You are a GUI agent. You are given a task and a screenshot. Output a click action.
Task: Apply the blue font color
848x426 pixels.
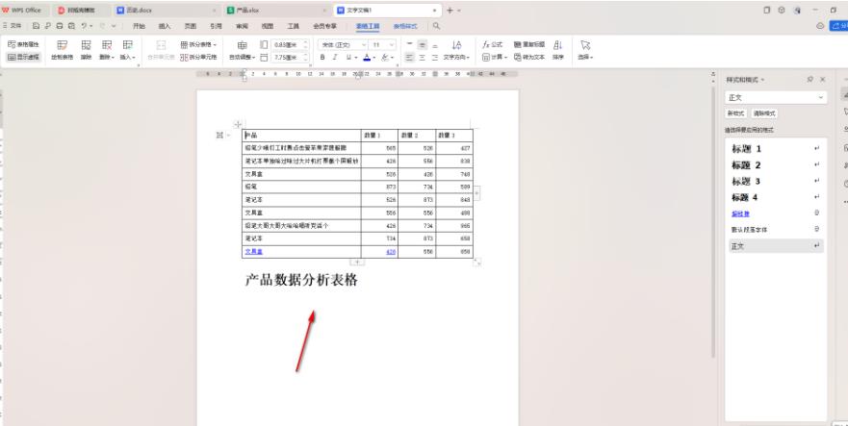pyautogui.click(x=367, y=58)
